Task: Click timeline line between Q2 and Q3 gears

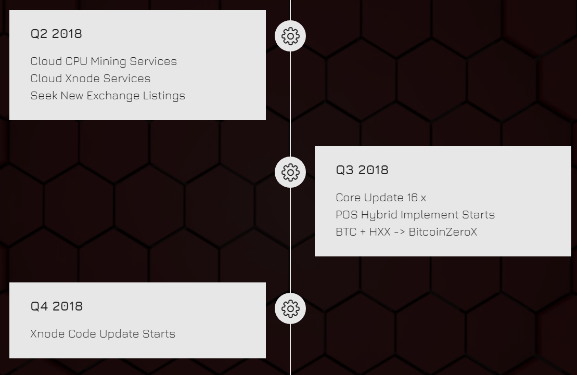Action: (290, 104)
